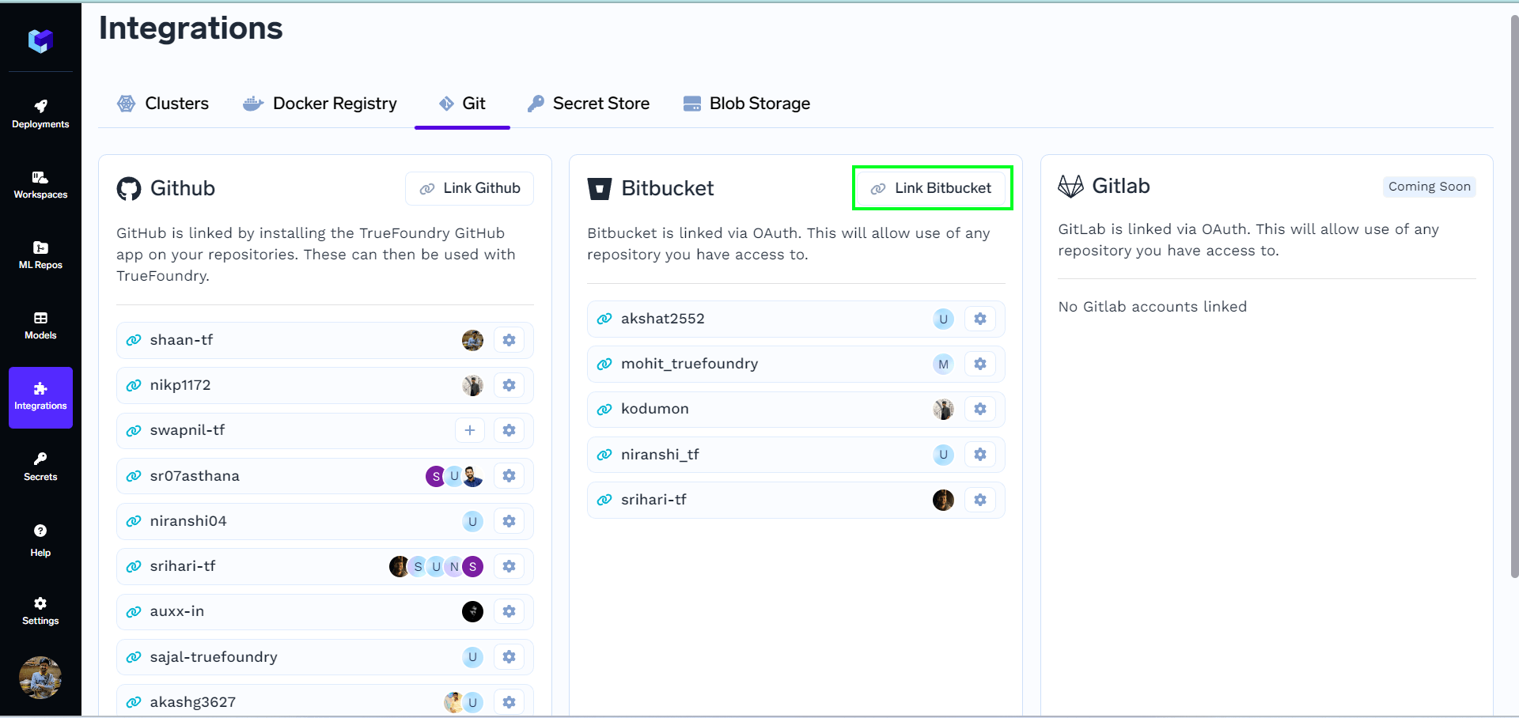The image size is (1519, 718).
Task: Open settings gear for niranshi04
Action: coord(509,521)
